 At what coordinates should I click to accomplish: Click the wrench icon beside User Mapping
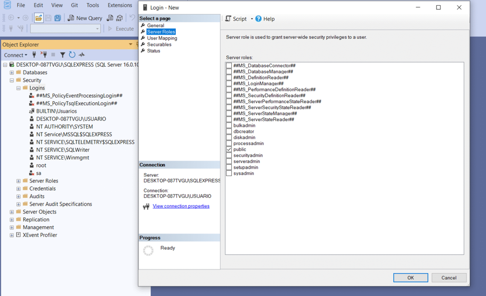(x=143, y=38)
